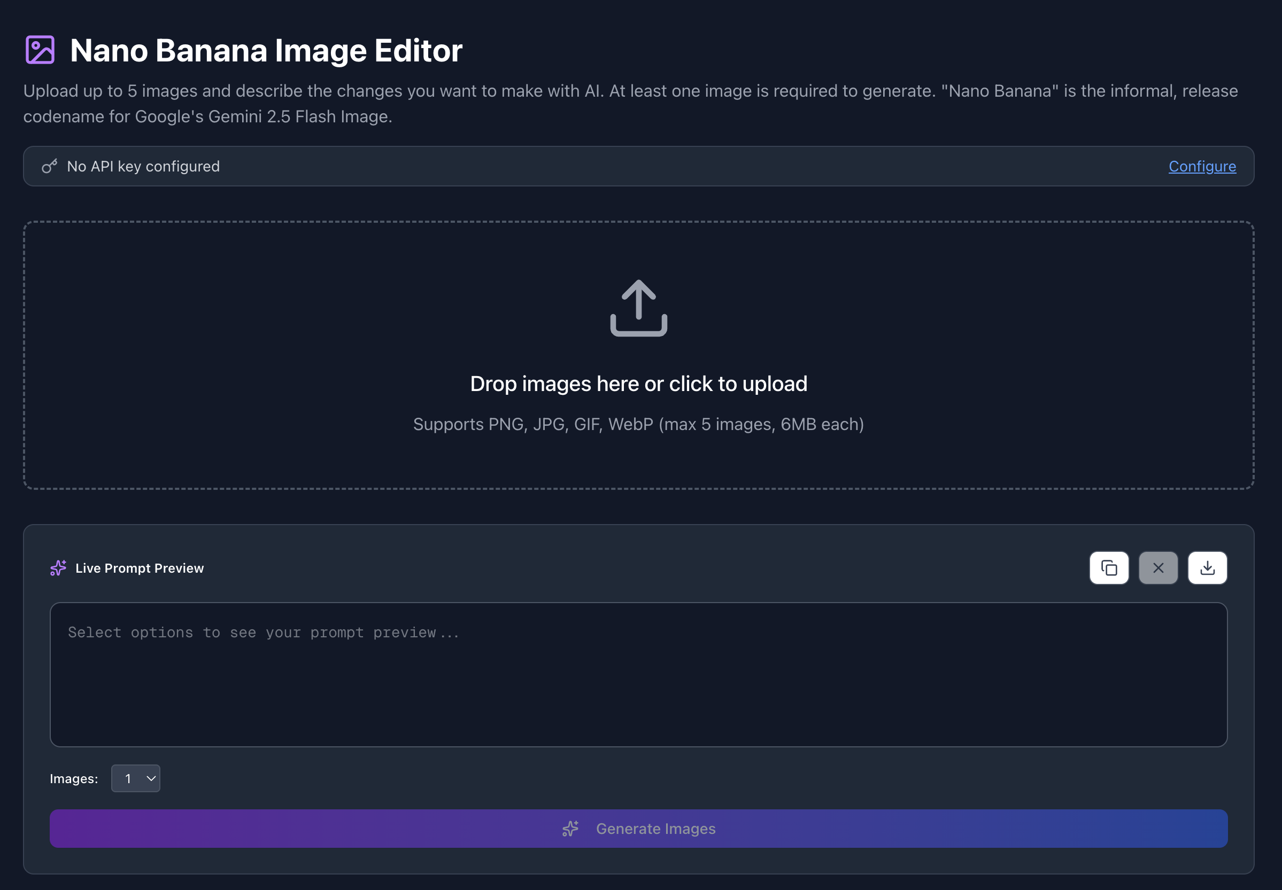Click sparkle icon inside Generate Images button
The image size is (1282, 890).
570,829
